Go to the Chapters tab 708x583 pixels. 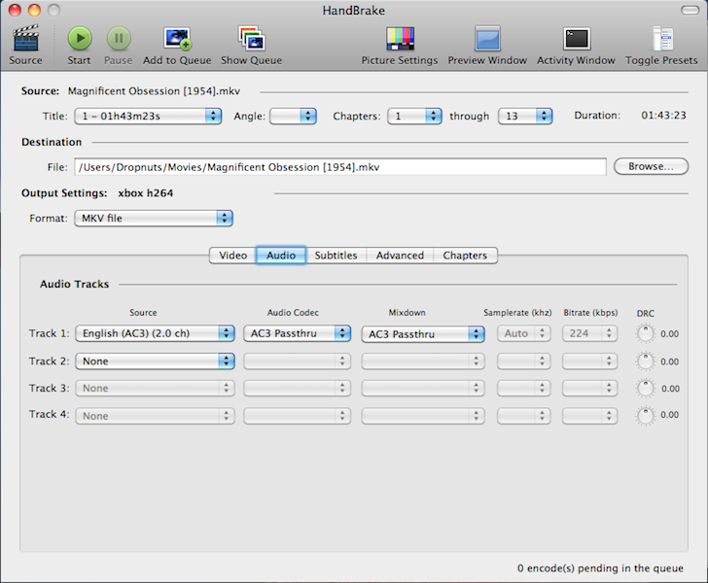coord(465,256)
